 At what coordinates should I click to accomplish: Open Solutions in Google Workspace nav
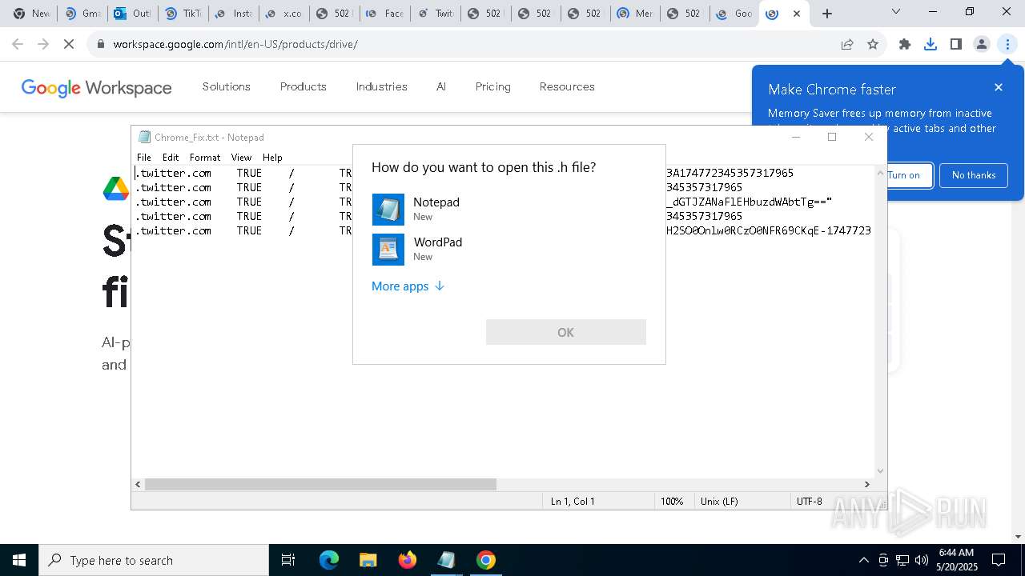point(227,86)
